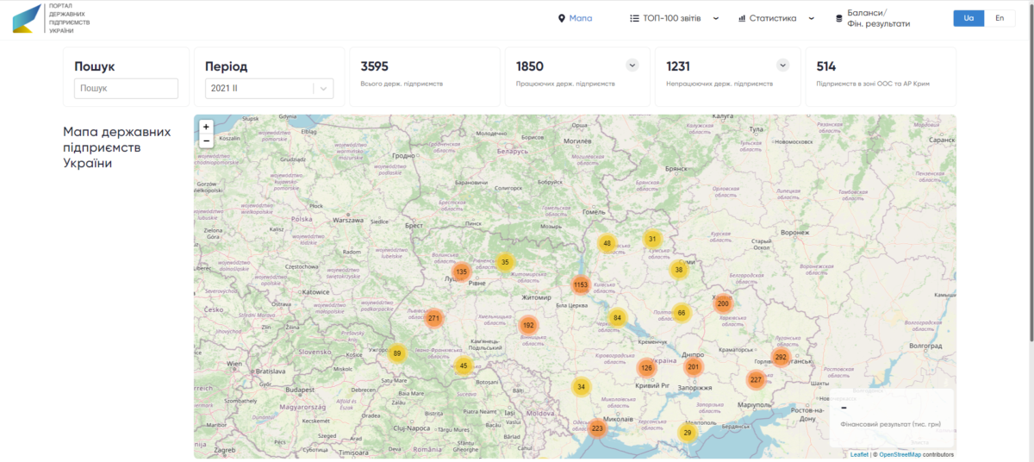The width and height of the screenshot is (1034, 462).
Task: Zoom in on the map
Action: pos(206,127)
